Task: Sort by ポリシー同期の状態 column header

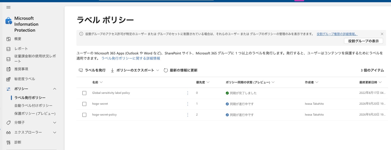Action: pyautogui.click(x=250, y=82)
